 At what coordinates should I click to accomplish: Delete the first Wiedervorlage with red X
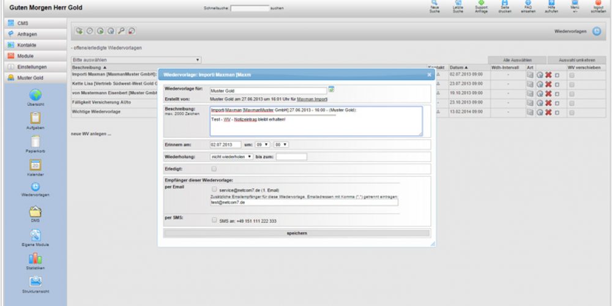tap(548, 75)
